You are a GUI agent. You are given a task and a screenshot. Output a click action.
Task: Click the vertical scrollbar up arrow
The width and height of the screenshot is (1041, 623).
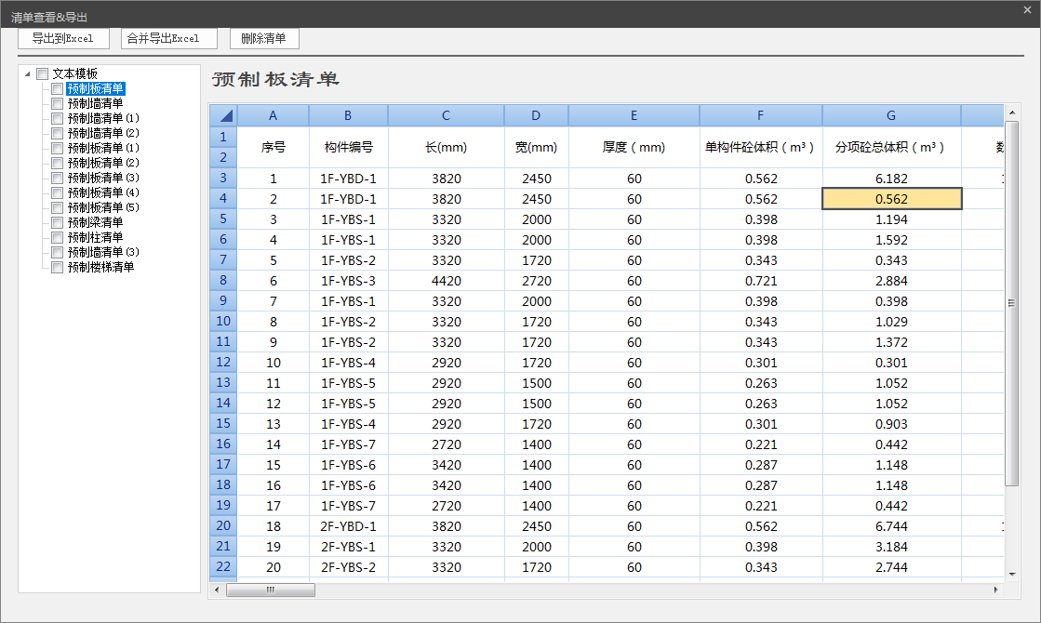(1011, 112)
